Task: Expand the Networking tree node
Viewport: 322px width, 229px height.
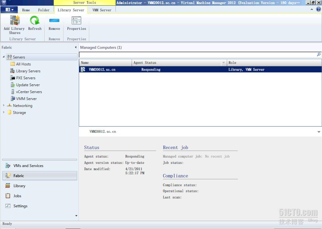Action: coord(4,105)
